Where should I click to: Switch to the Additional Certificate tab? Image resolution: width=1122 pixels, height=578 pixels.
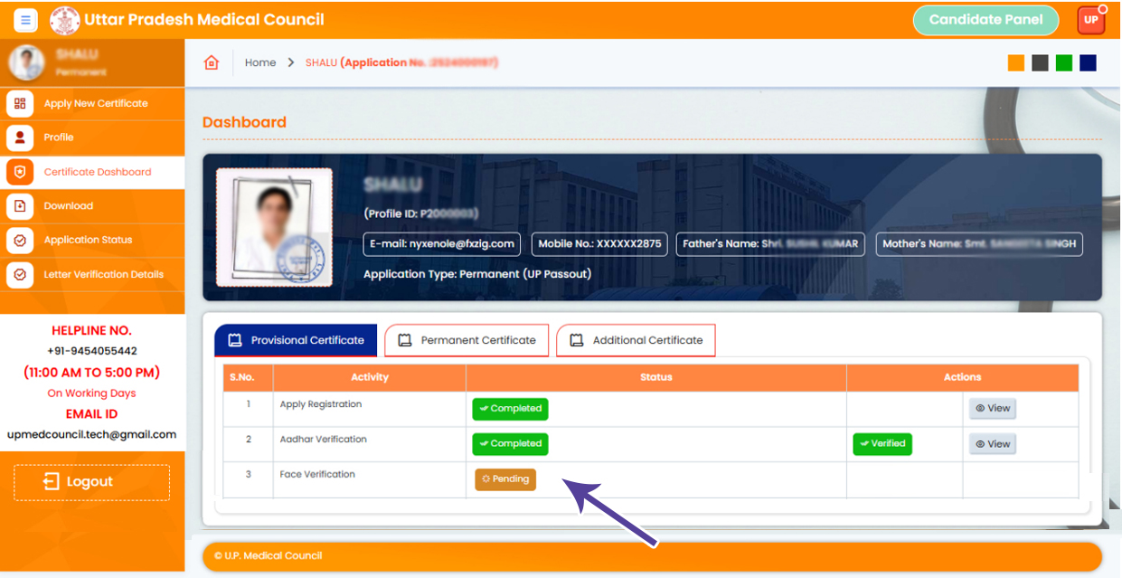636,341
